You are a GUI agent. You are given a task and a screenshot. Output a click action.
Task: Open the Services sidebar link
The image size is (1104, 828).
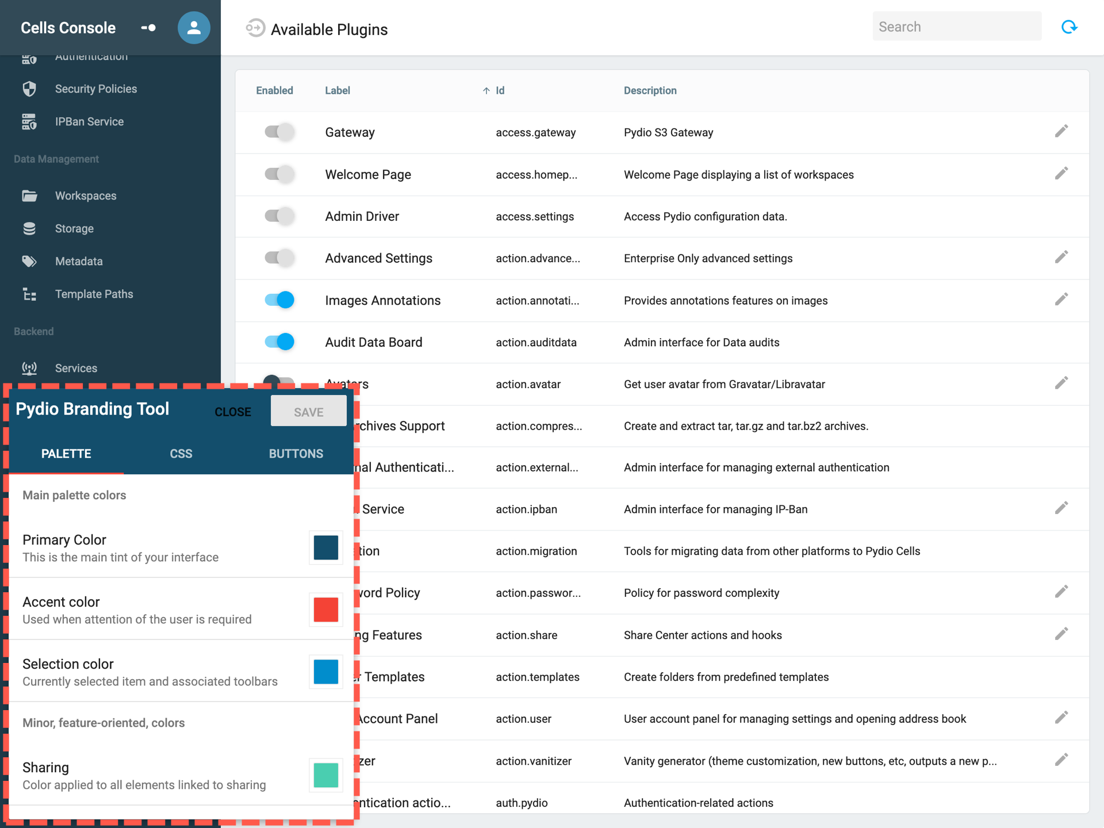pos(76,368)
